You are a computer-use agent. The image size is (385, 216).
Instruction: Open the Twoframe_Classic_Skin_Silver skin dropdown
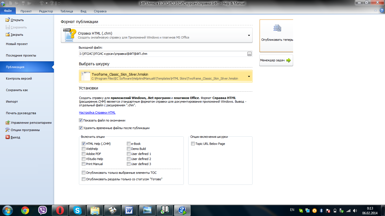coord(166,76)
